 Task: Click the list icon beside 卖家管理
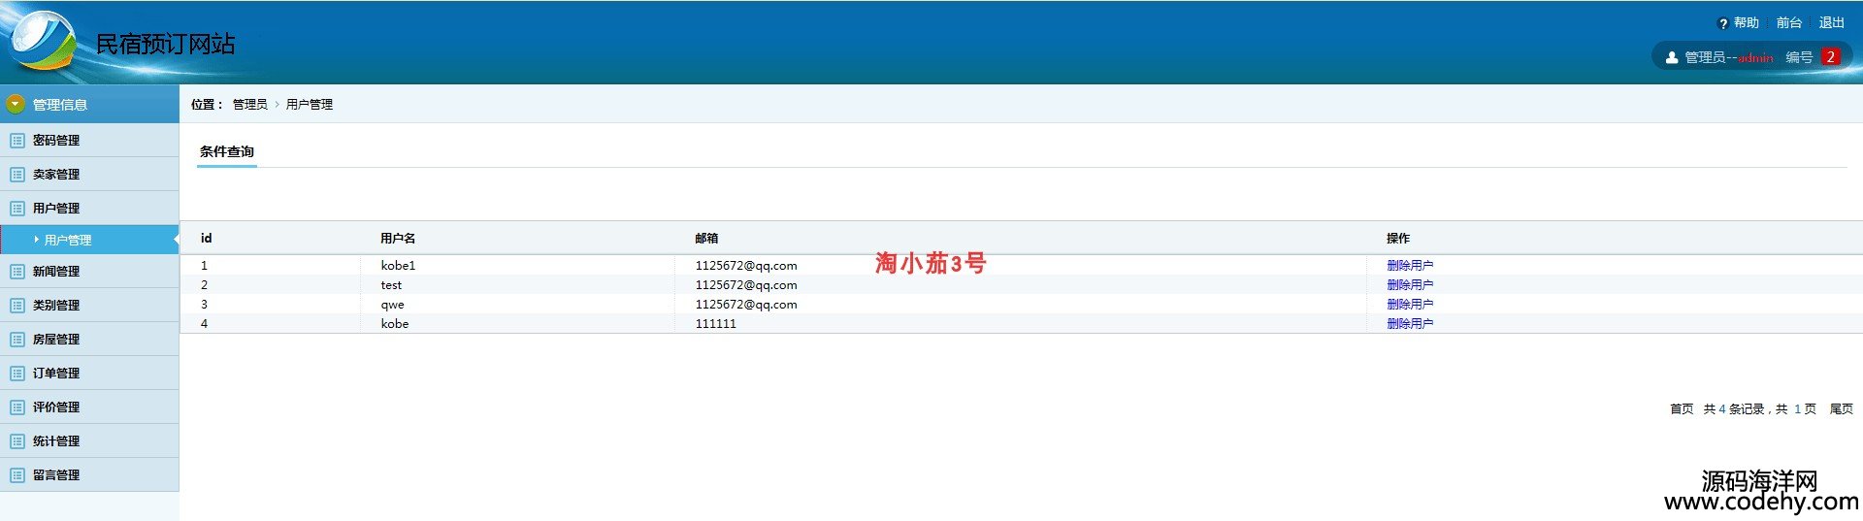(16, 175)
